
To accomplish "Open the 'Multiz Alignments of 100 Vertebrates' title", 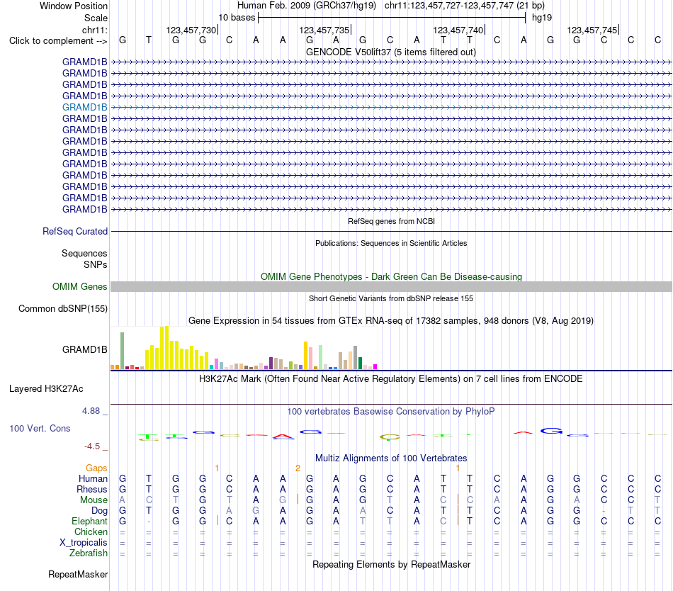I will [x=391, y=458].
